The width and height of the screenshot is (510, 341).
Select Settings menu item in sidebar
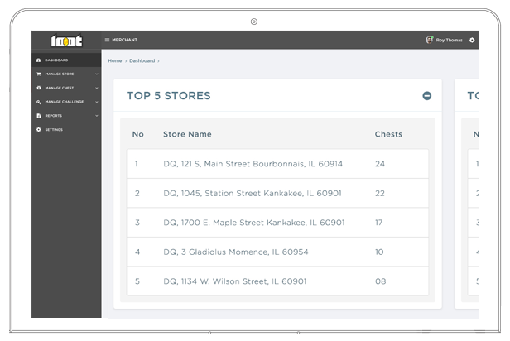point(66,129)
